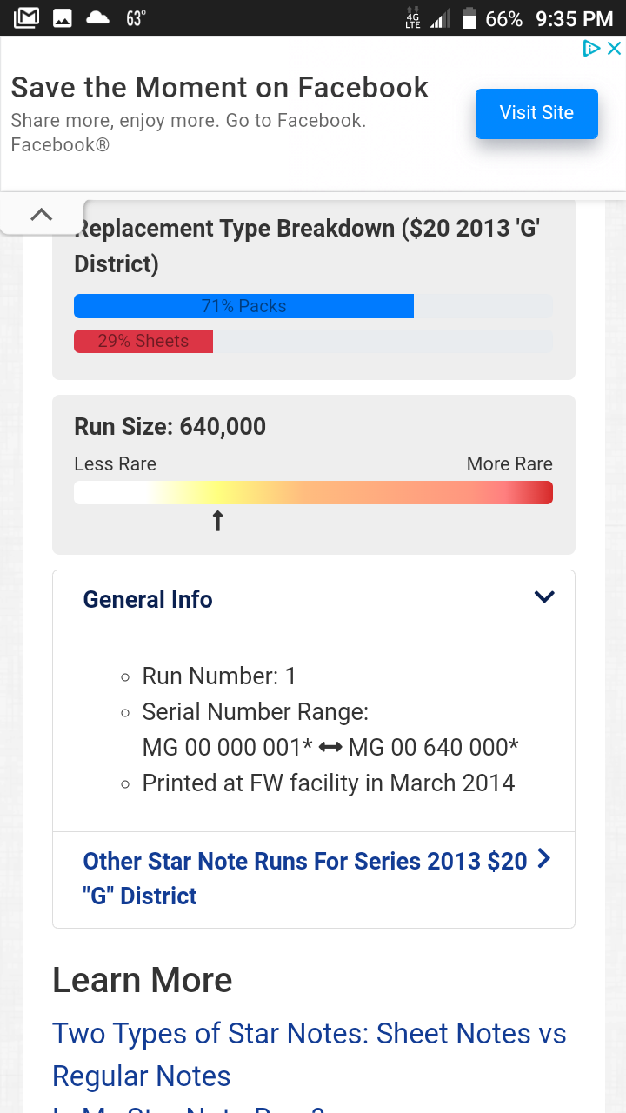Tap the black arrow rarity marker
Viewport: 626px width, 1113px height.
point(217,521)
